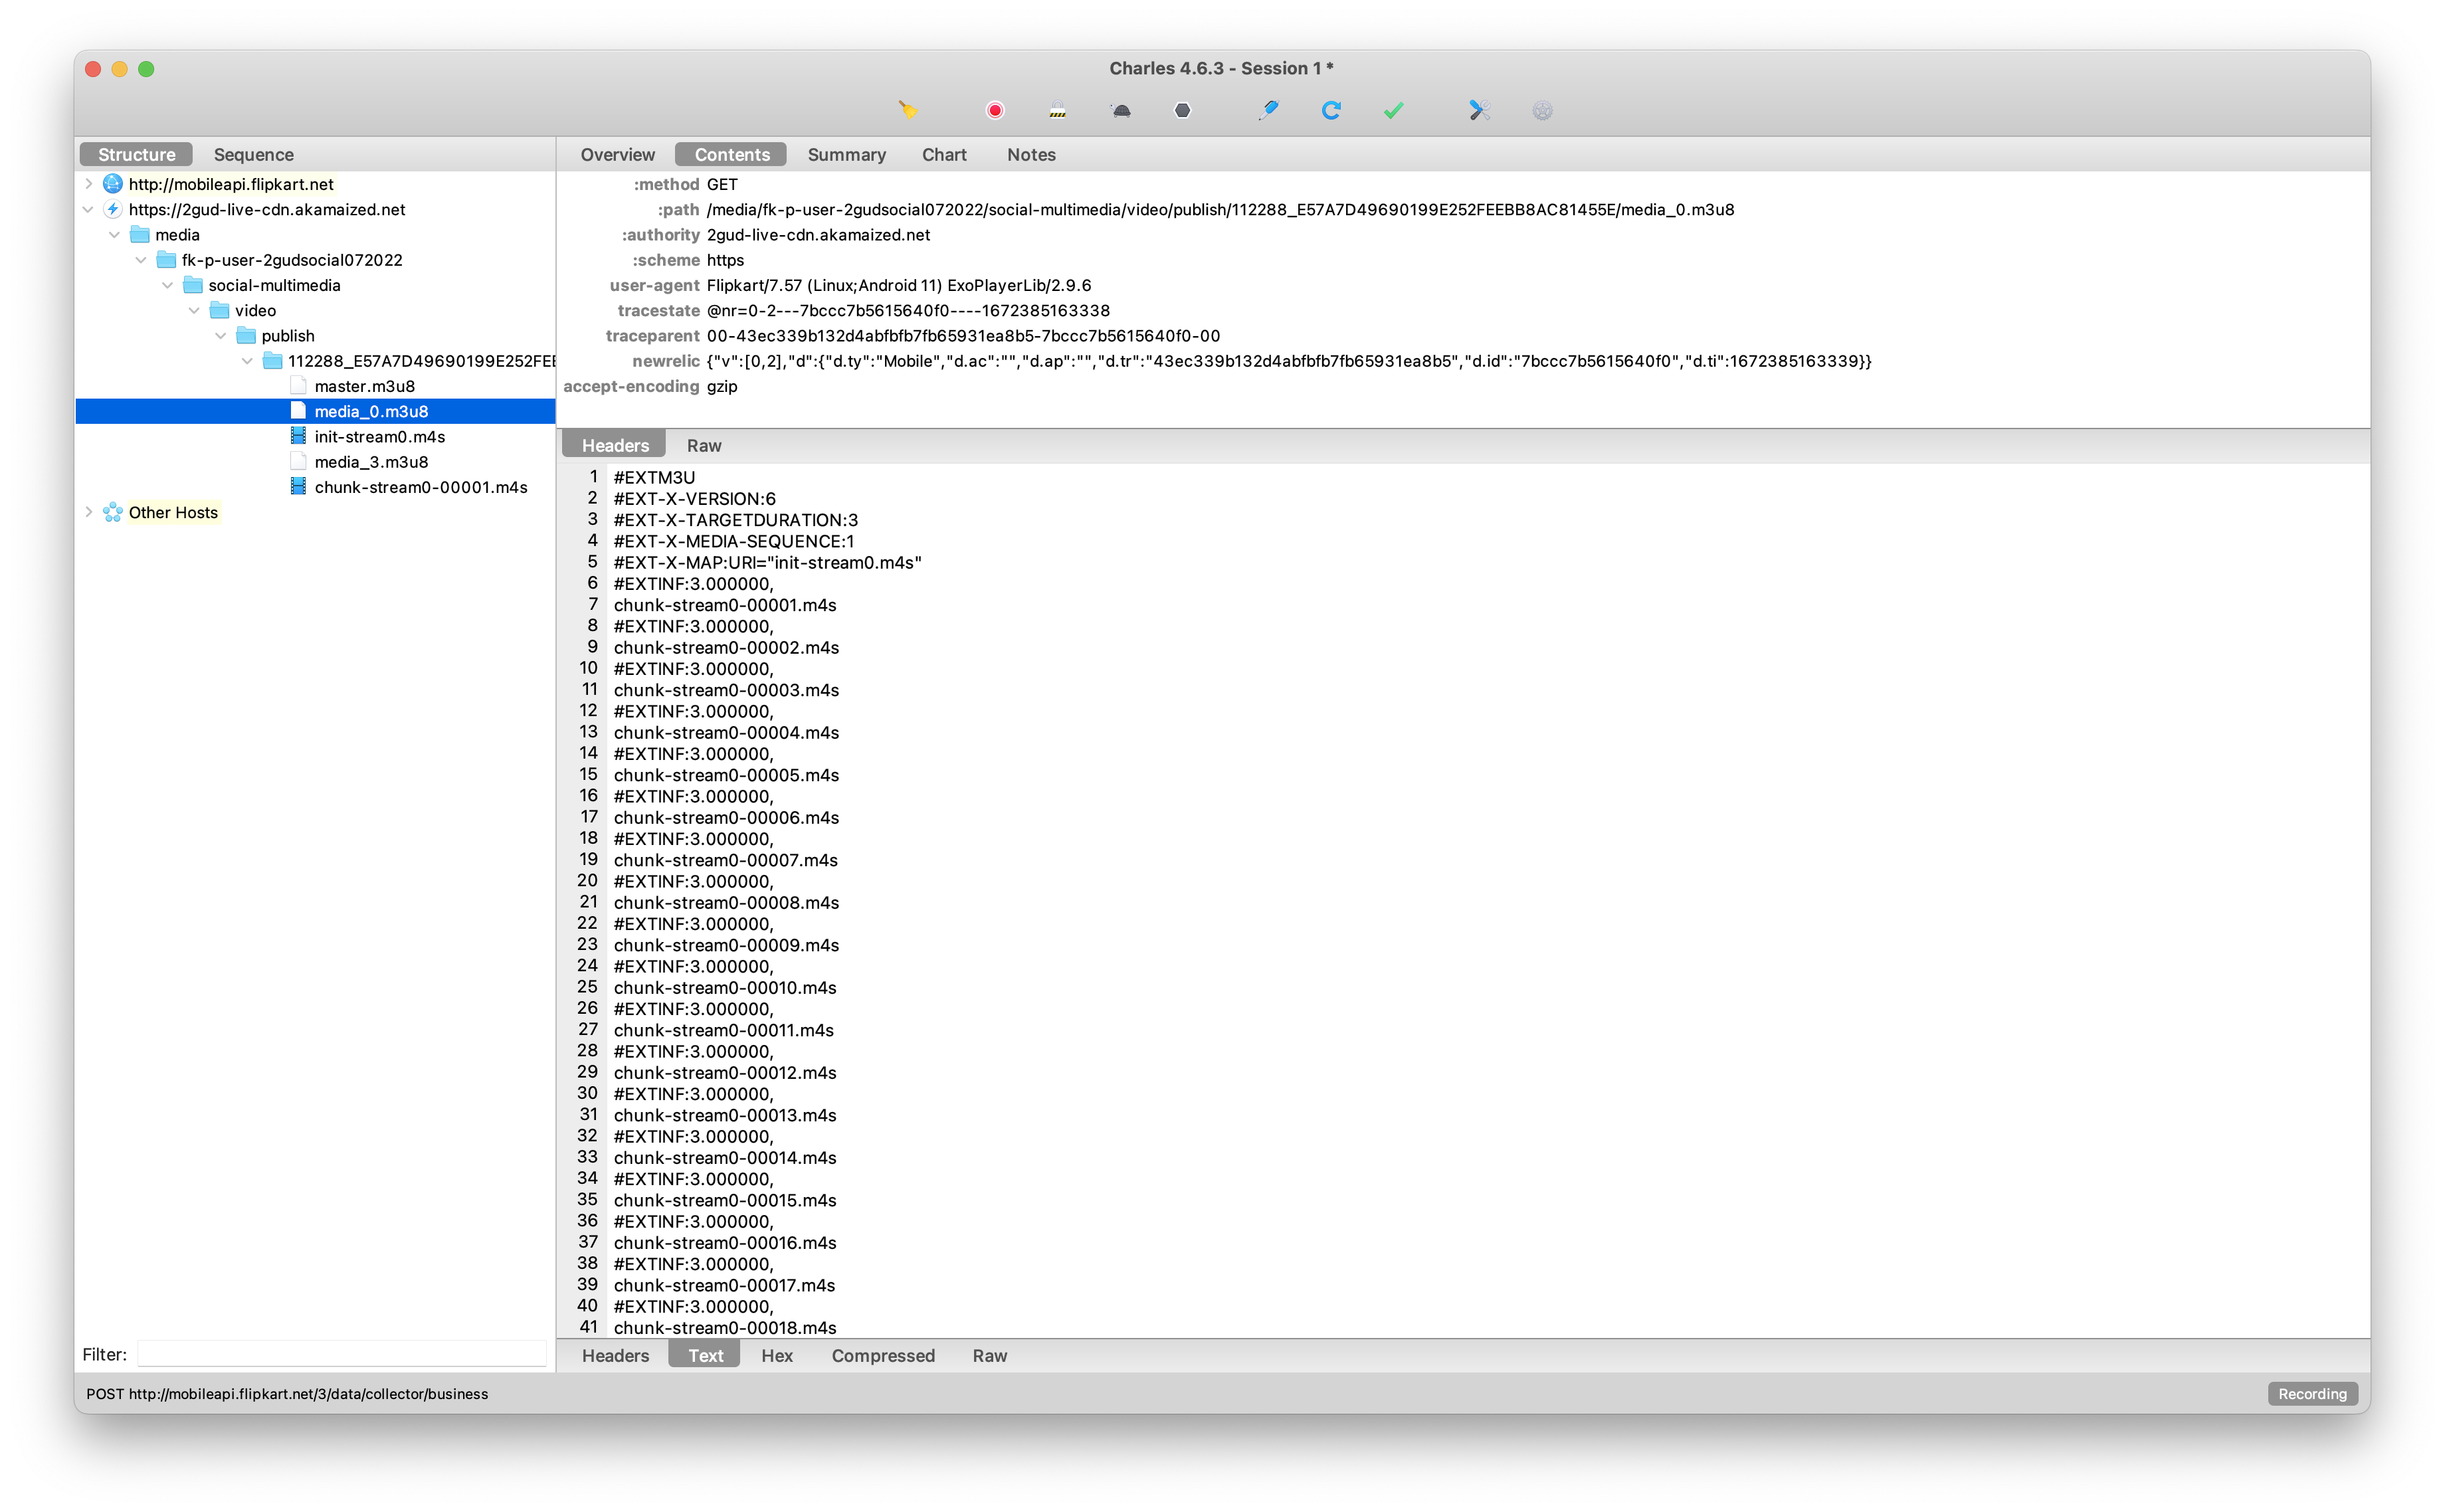Repeat the request with the refresh icon
This screenshot has width=2445, height=1512.
(x=1331, y=110)
